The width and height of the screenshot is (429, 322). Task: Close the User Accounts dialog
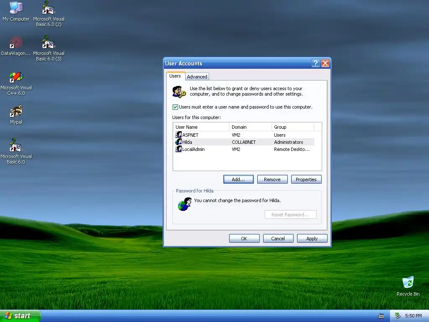325,63
